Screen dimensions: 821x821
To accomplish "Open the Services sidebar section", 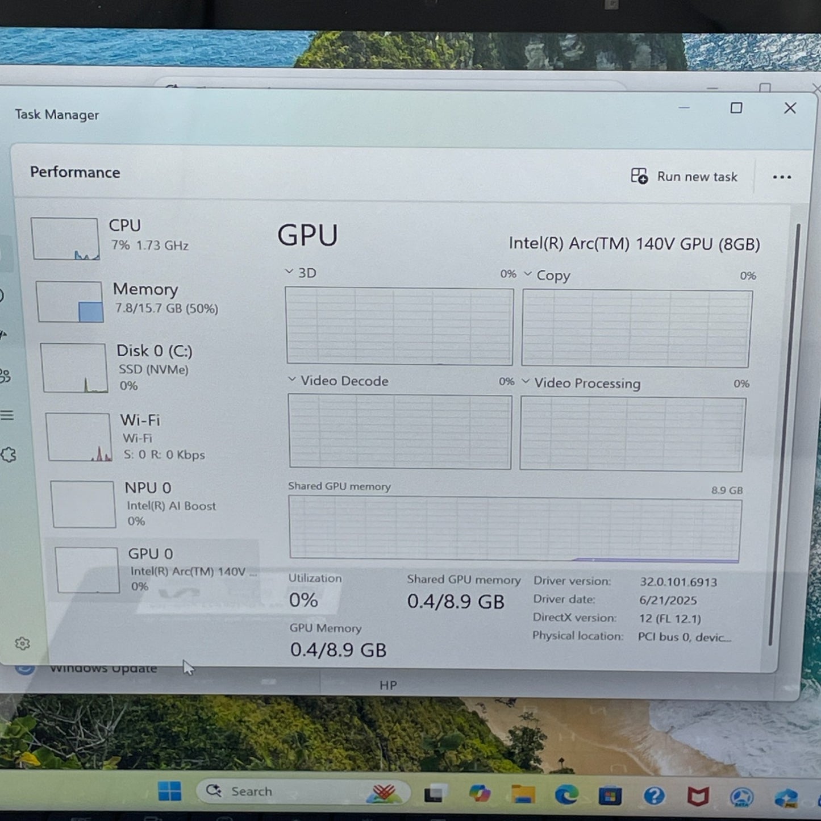I will [x=9, y=455].
